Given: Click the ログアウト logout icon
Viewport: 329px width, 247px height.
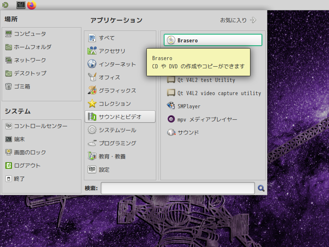Looking at the screenshot, I should [8, 165].
